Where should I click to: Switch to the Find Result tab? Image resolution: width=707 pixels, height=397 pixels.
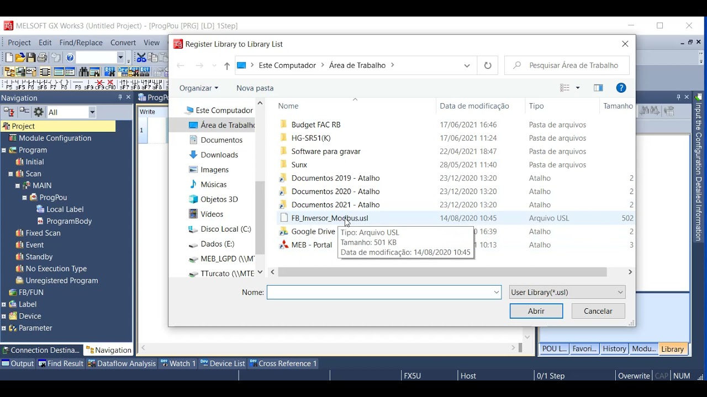coord(61,363)
